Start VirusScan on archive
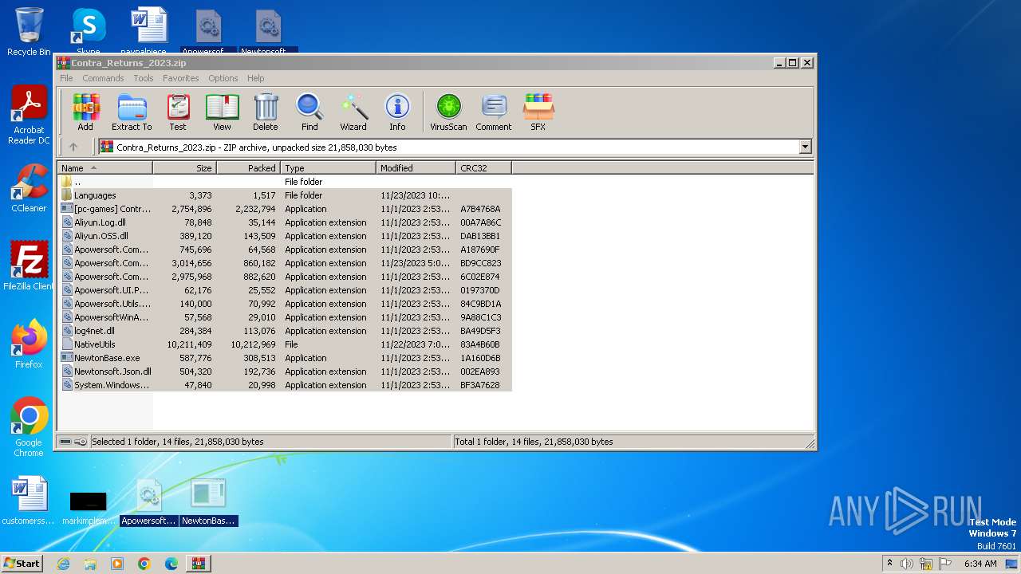 (x=448, y=112)
